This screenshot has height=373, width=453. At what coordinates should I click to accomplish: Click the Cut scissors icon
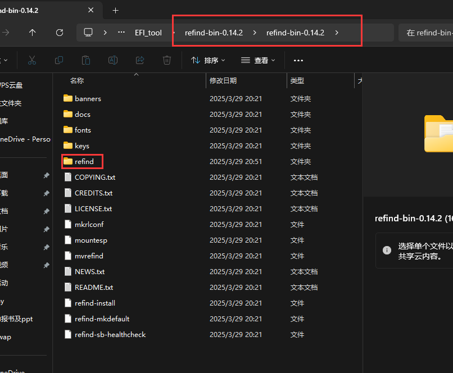pos(32,60)
